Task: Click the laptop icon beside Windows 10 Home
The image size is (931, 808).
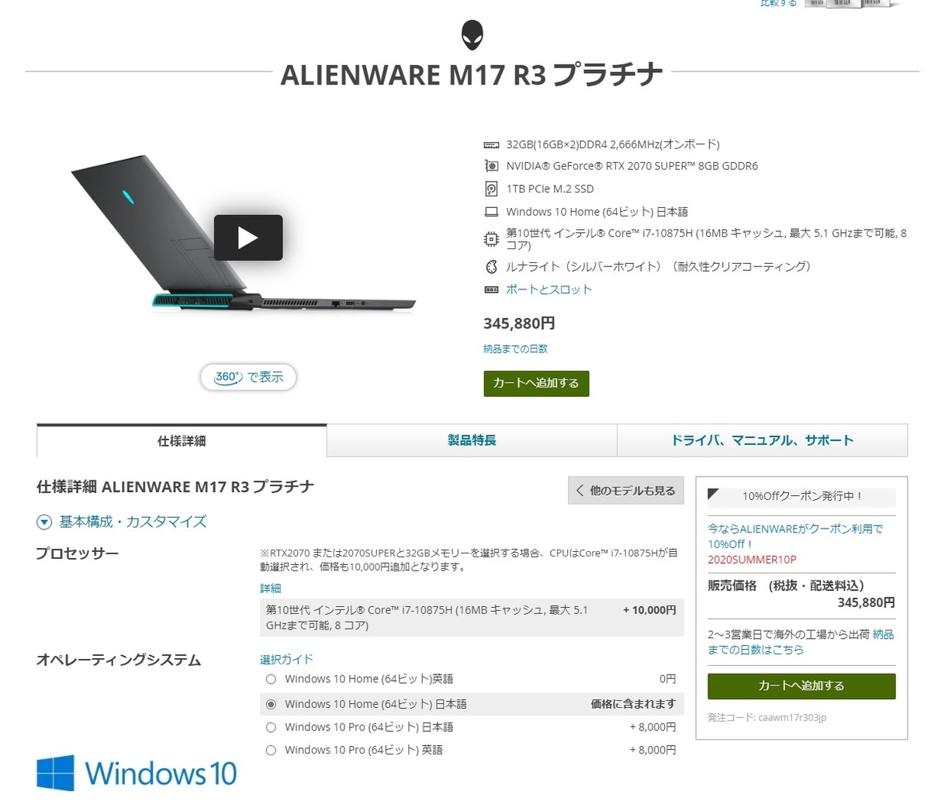Action: (491, 212)
